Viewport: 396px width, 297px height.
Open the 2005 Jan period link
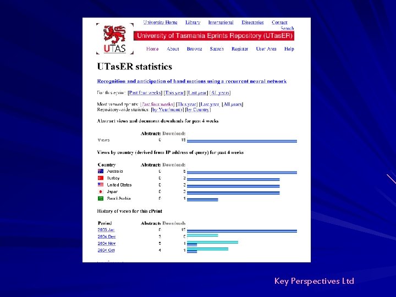(x=106, y=230)
